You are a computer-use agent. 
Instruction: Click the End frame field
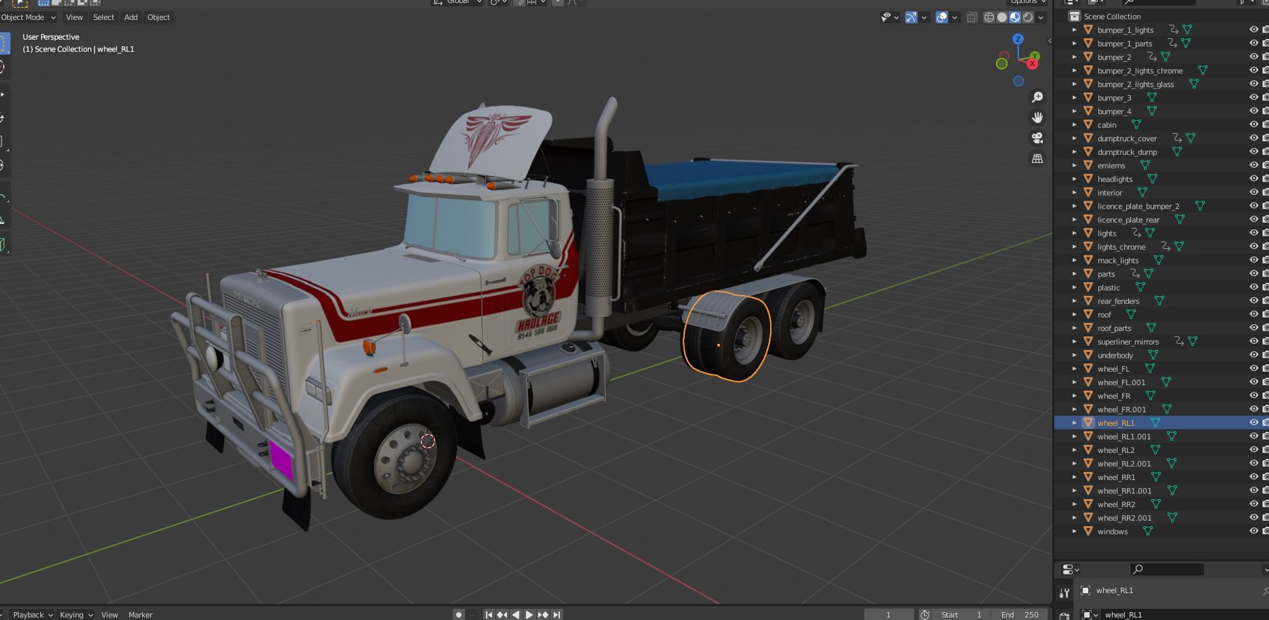[1020, 615]
